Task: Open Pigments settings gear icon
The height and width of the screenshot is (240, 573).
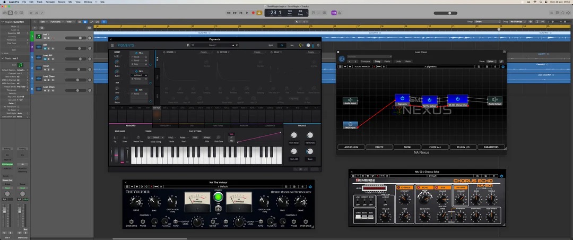Action: pyautogui.click(x=318, y=45)
